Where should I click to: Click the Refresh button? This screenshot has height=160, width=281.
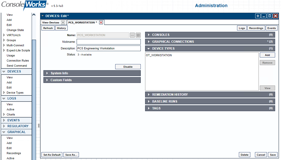click(x=48, y=28)
